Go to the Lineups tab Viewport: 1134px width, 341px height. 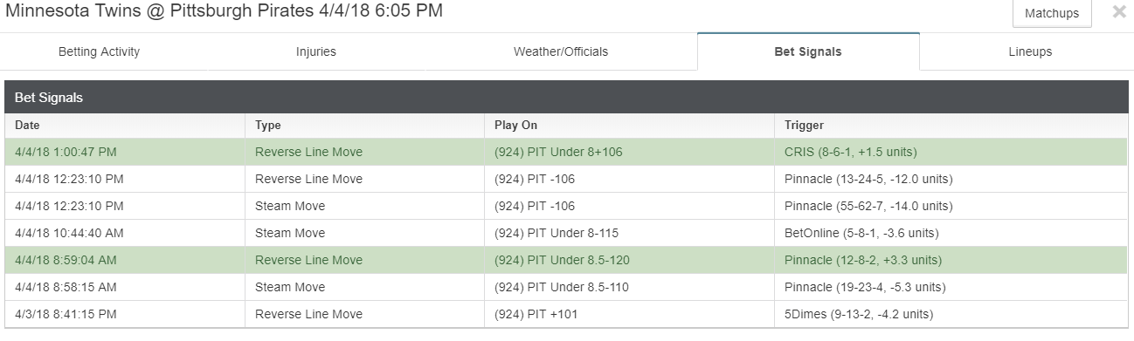tap(1030, 51)
